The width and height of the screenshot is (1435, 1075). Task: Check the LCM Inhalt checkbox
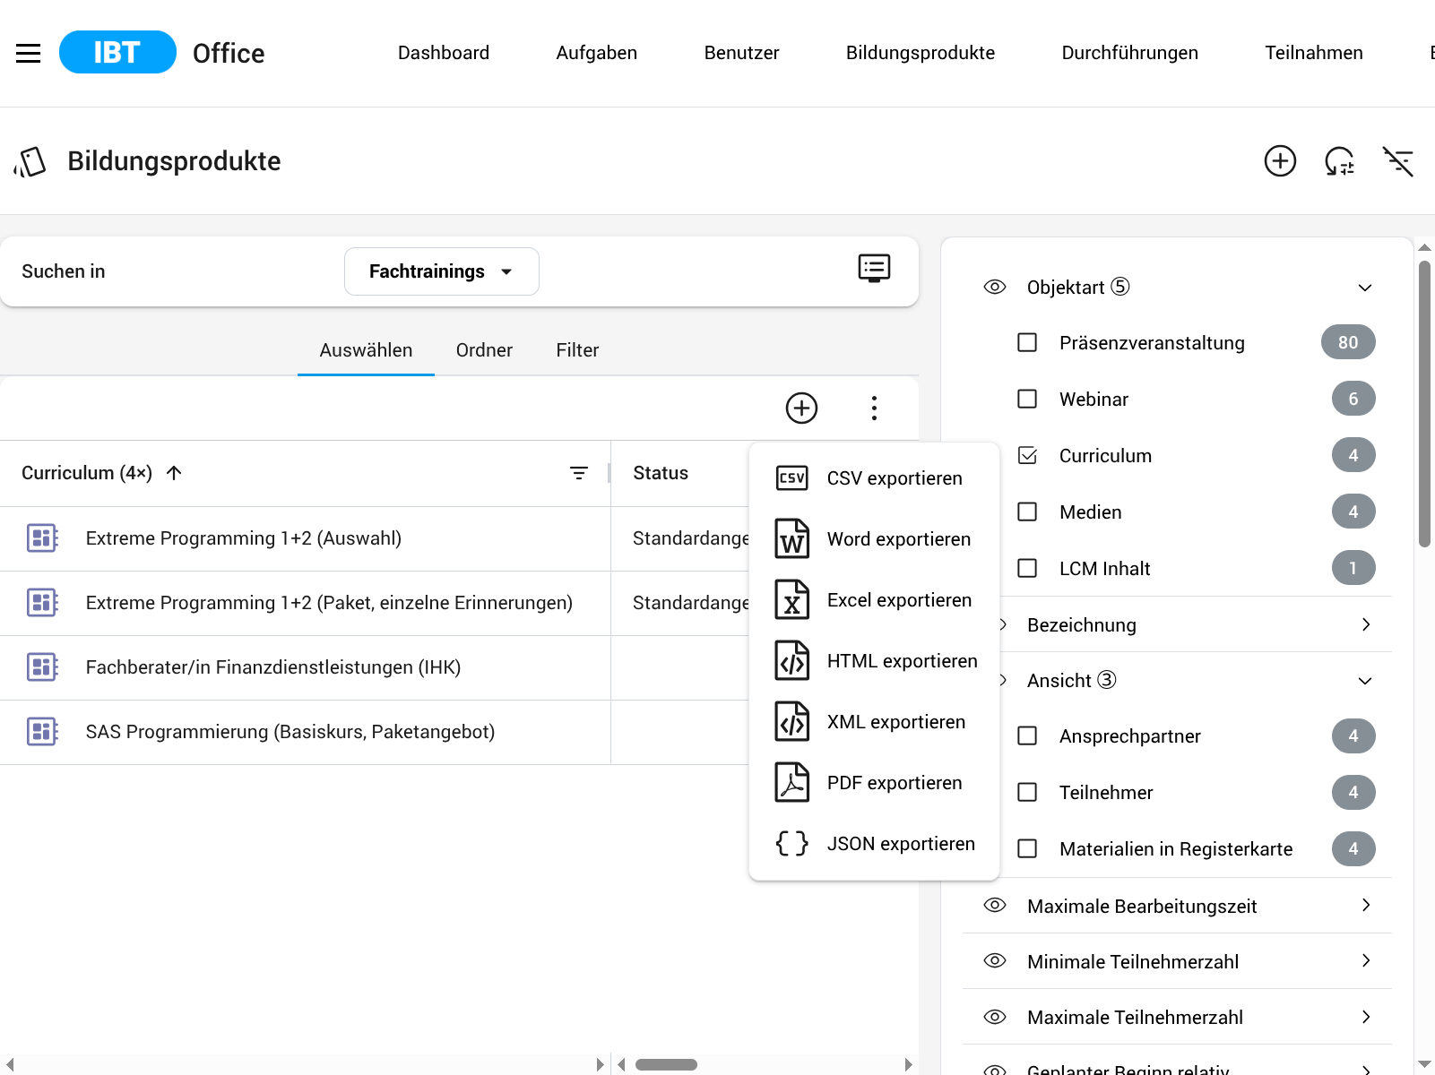click(1028, 568)
